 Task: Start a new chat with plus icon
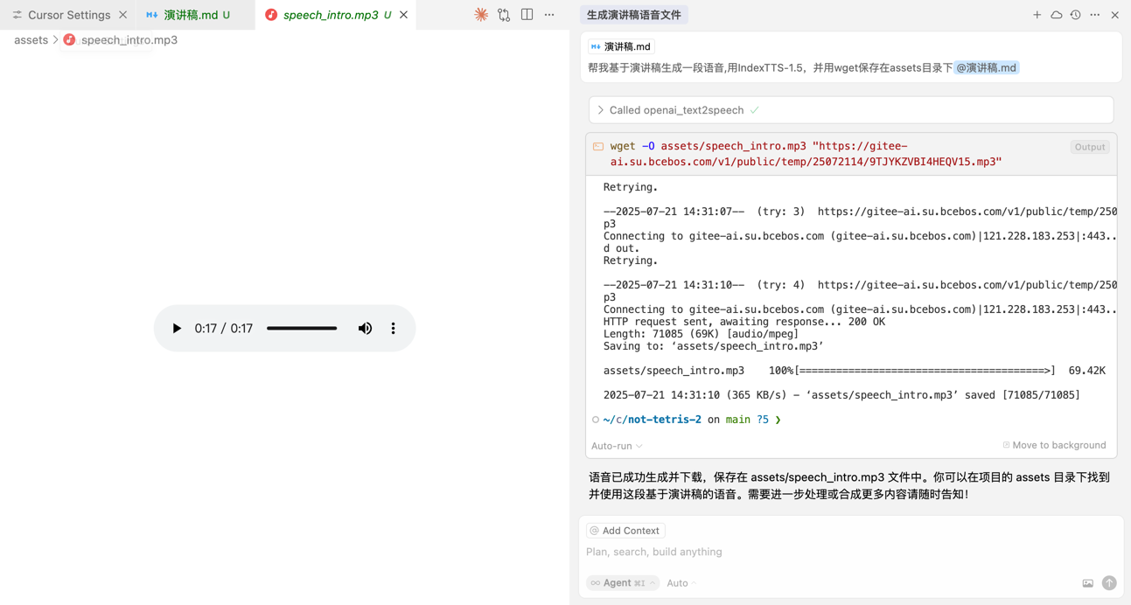[1037, 15]
